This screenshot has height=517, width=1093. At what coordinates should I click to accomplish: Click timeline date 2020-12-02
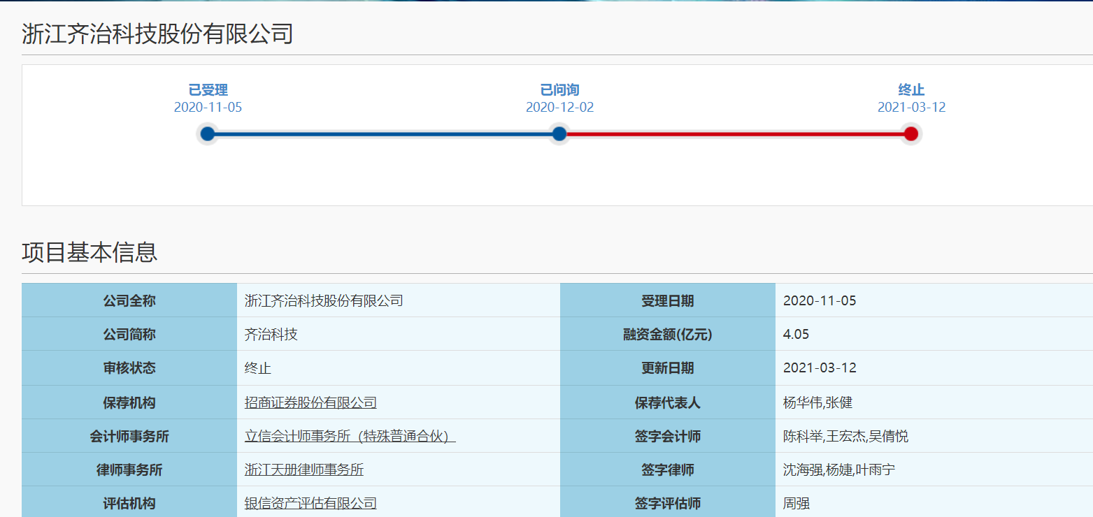coord(560,108)
